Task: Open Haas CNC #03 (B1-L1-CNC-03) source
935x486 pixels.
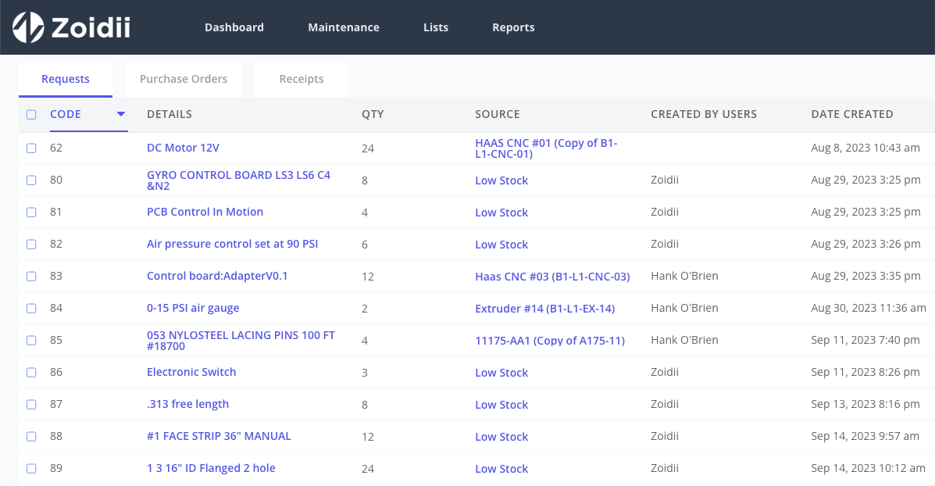Action: [x=552, y=277]
